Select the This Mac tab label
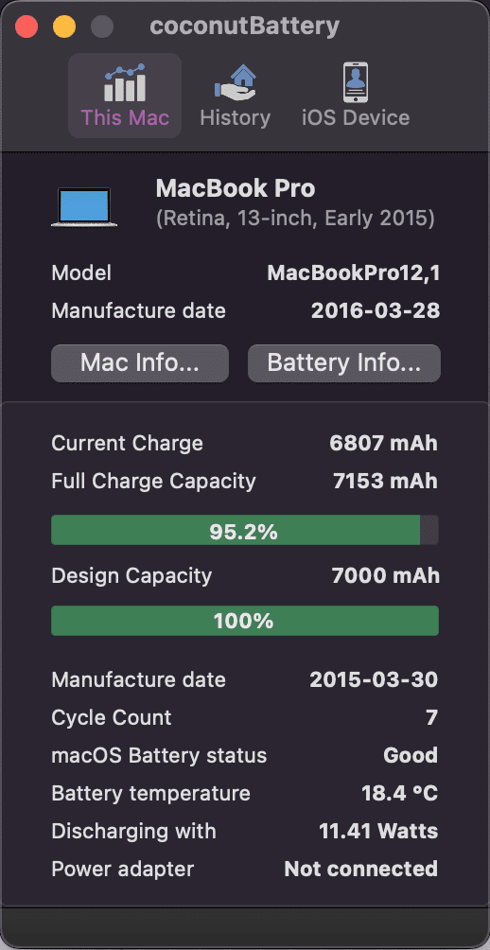This screenshot has height=950, width=490. click(125, 117)
